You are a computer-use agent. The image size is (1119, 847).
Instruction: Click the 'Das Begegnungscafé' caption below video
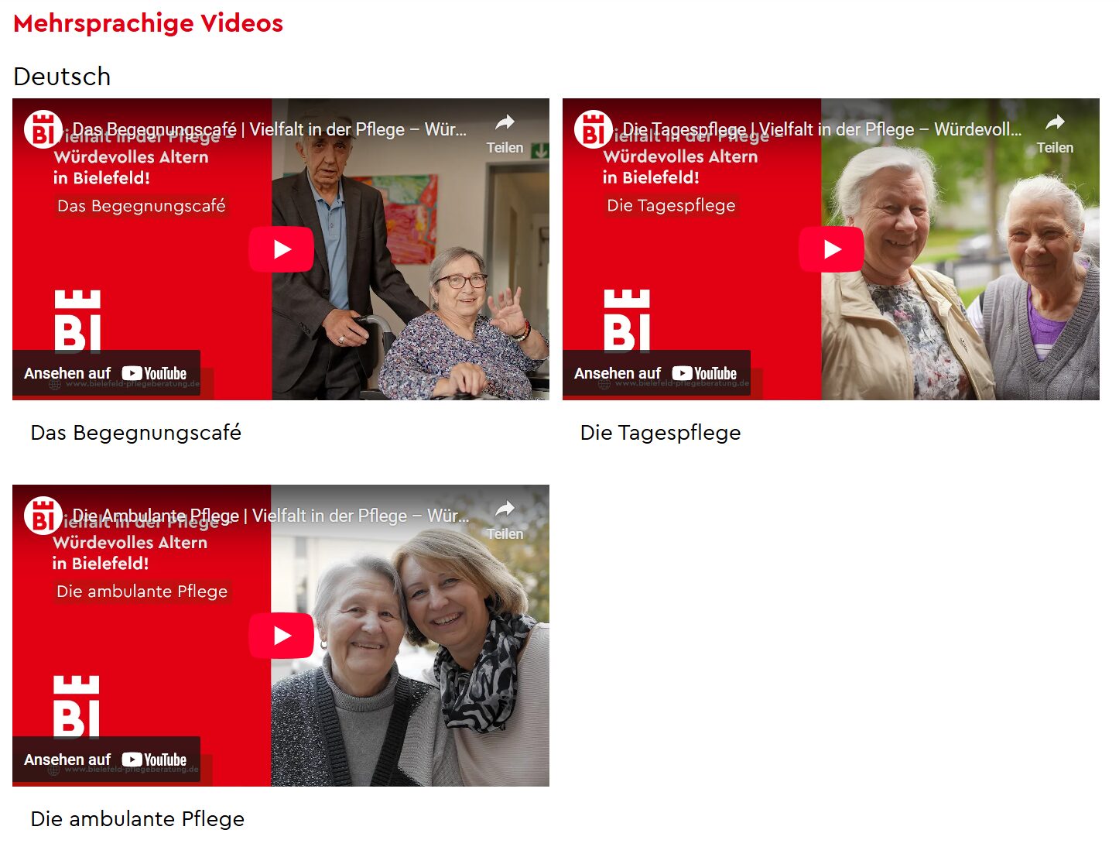[x=136, y=432]
